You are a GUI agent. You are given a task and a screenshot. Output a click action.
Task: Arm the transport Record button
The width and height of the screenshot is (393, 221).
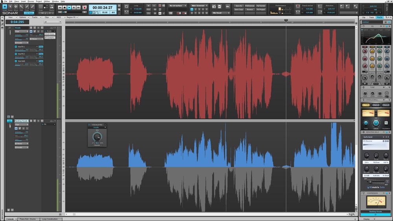pos(84,7)
